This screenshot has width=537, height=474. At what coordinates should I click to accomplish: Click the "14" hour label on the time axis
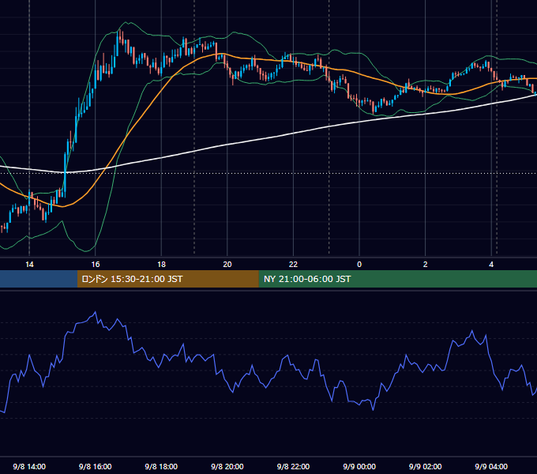(29, 265)
